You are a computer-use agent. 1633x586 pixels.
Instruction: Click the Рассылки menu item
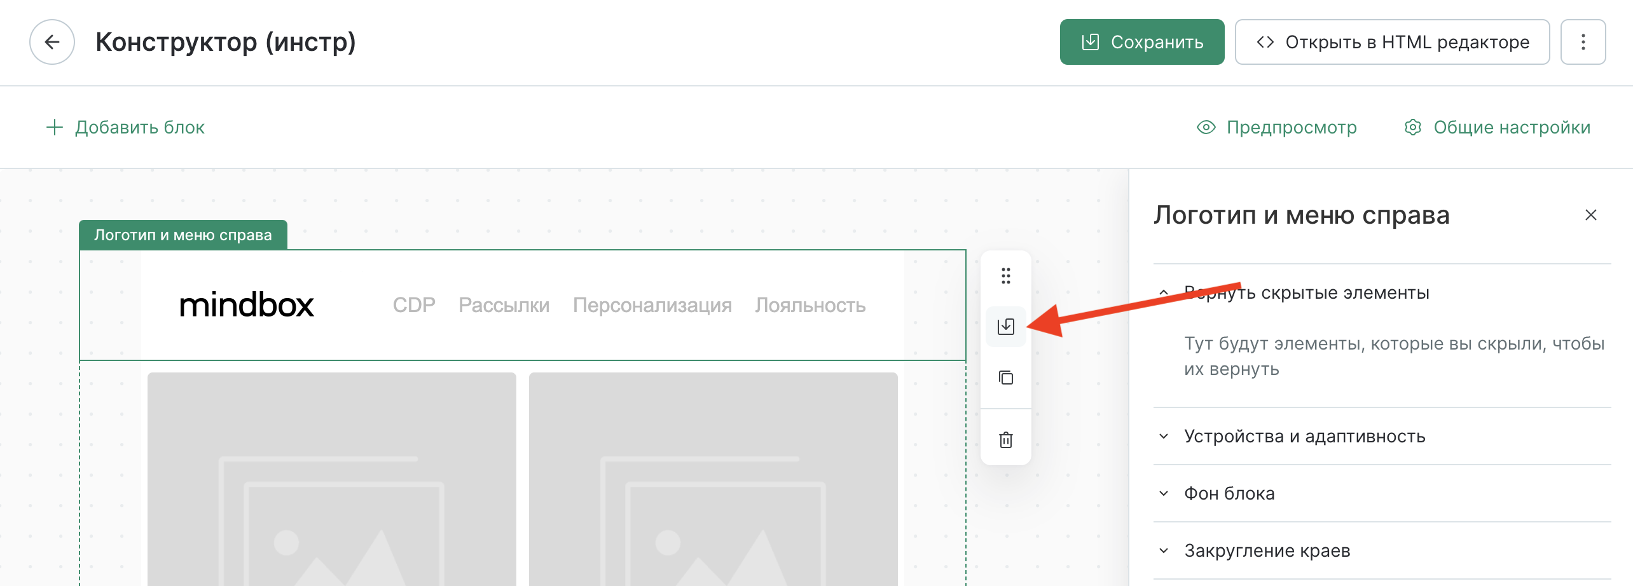pos(504,305)
